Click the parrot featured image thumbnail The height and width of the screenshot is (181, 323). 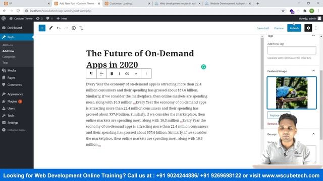click(292, 93)
